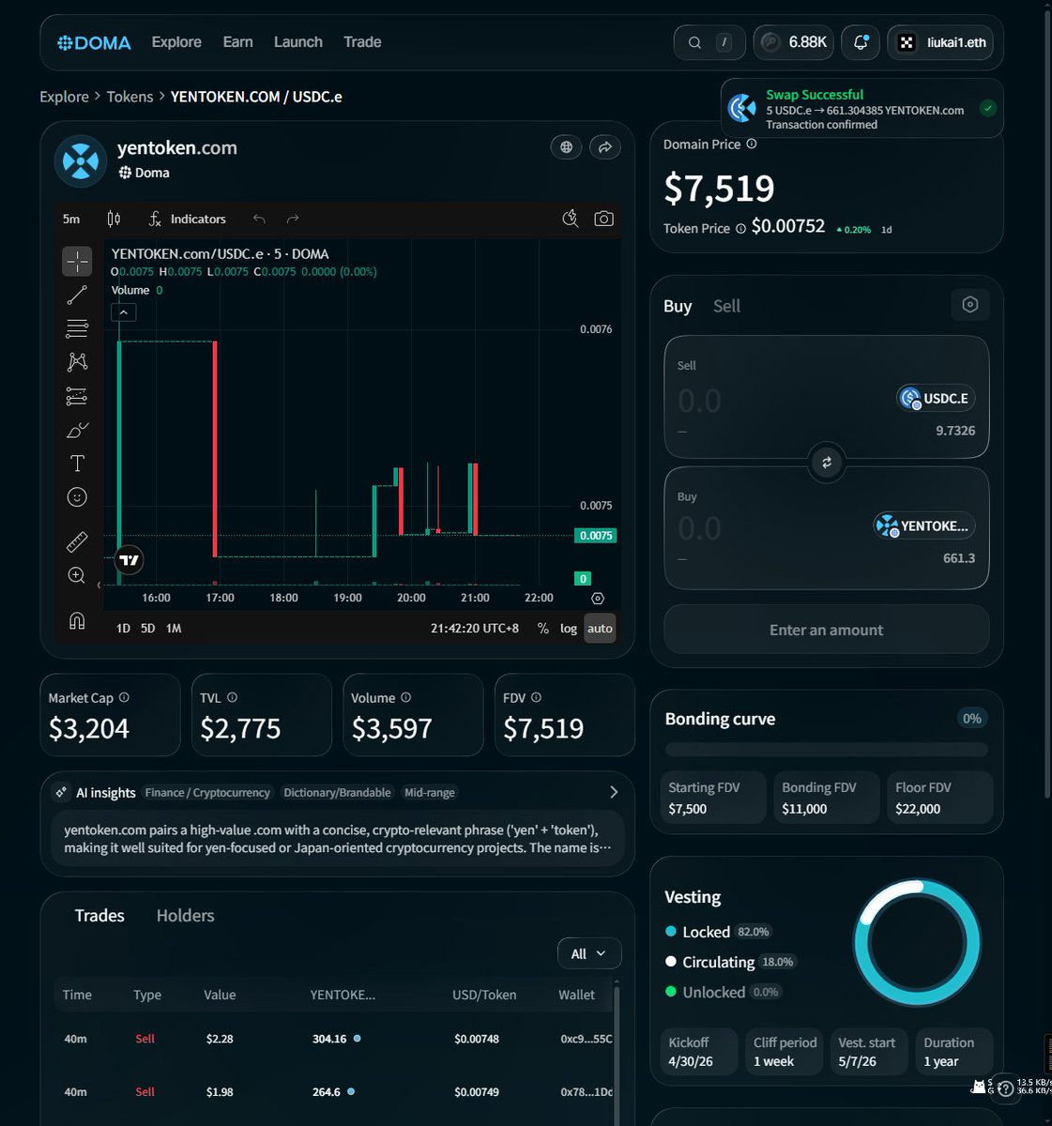Open the notifications bell
The width and height of the screenshot is (1052, 1126).
click(x=861, y=42)
